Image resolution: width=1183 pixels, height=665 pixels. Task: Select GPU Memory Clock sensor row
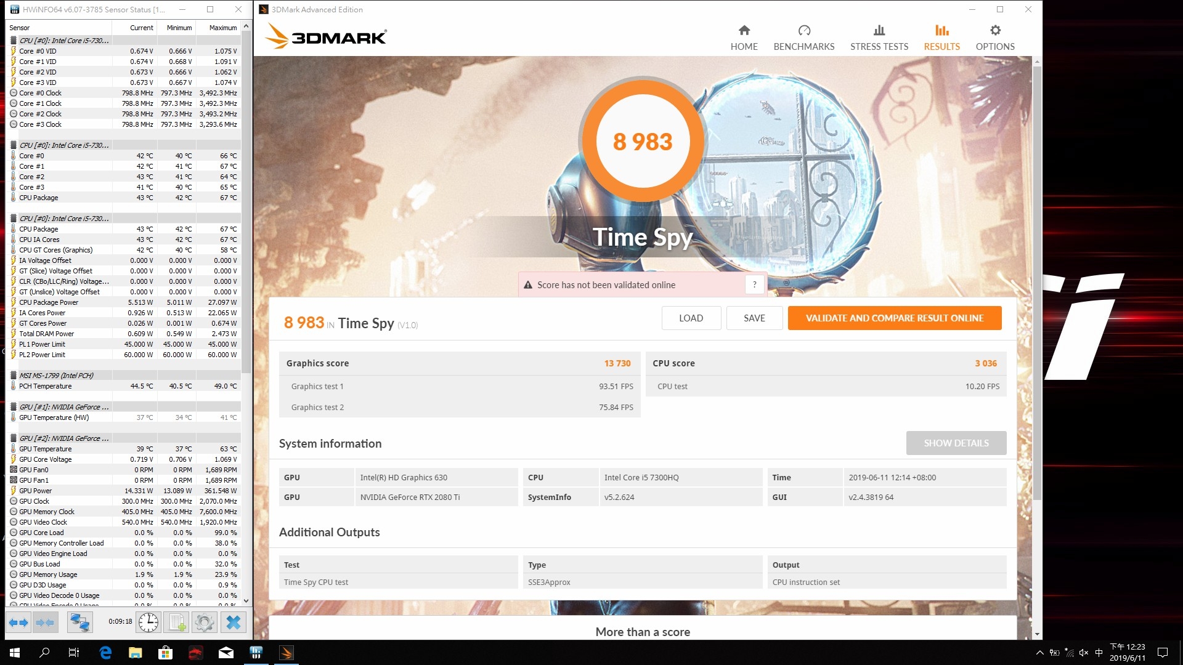click(x=123, y=512)
